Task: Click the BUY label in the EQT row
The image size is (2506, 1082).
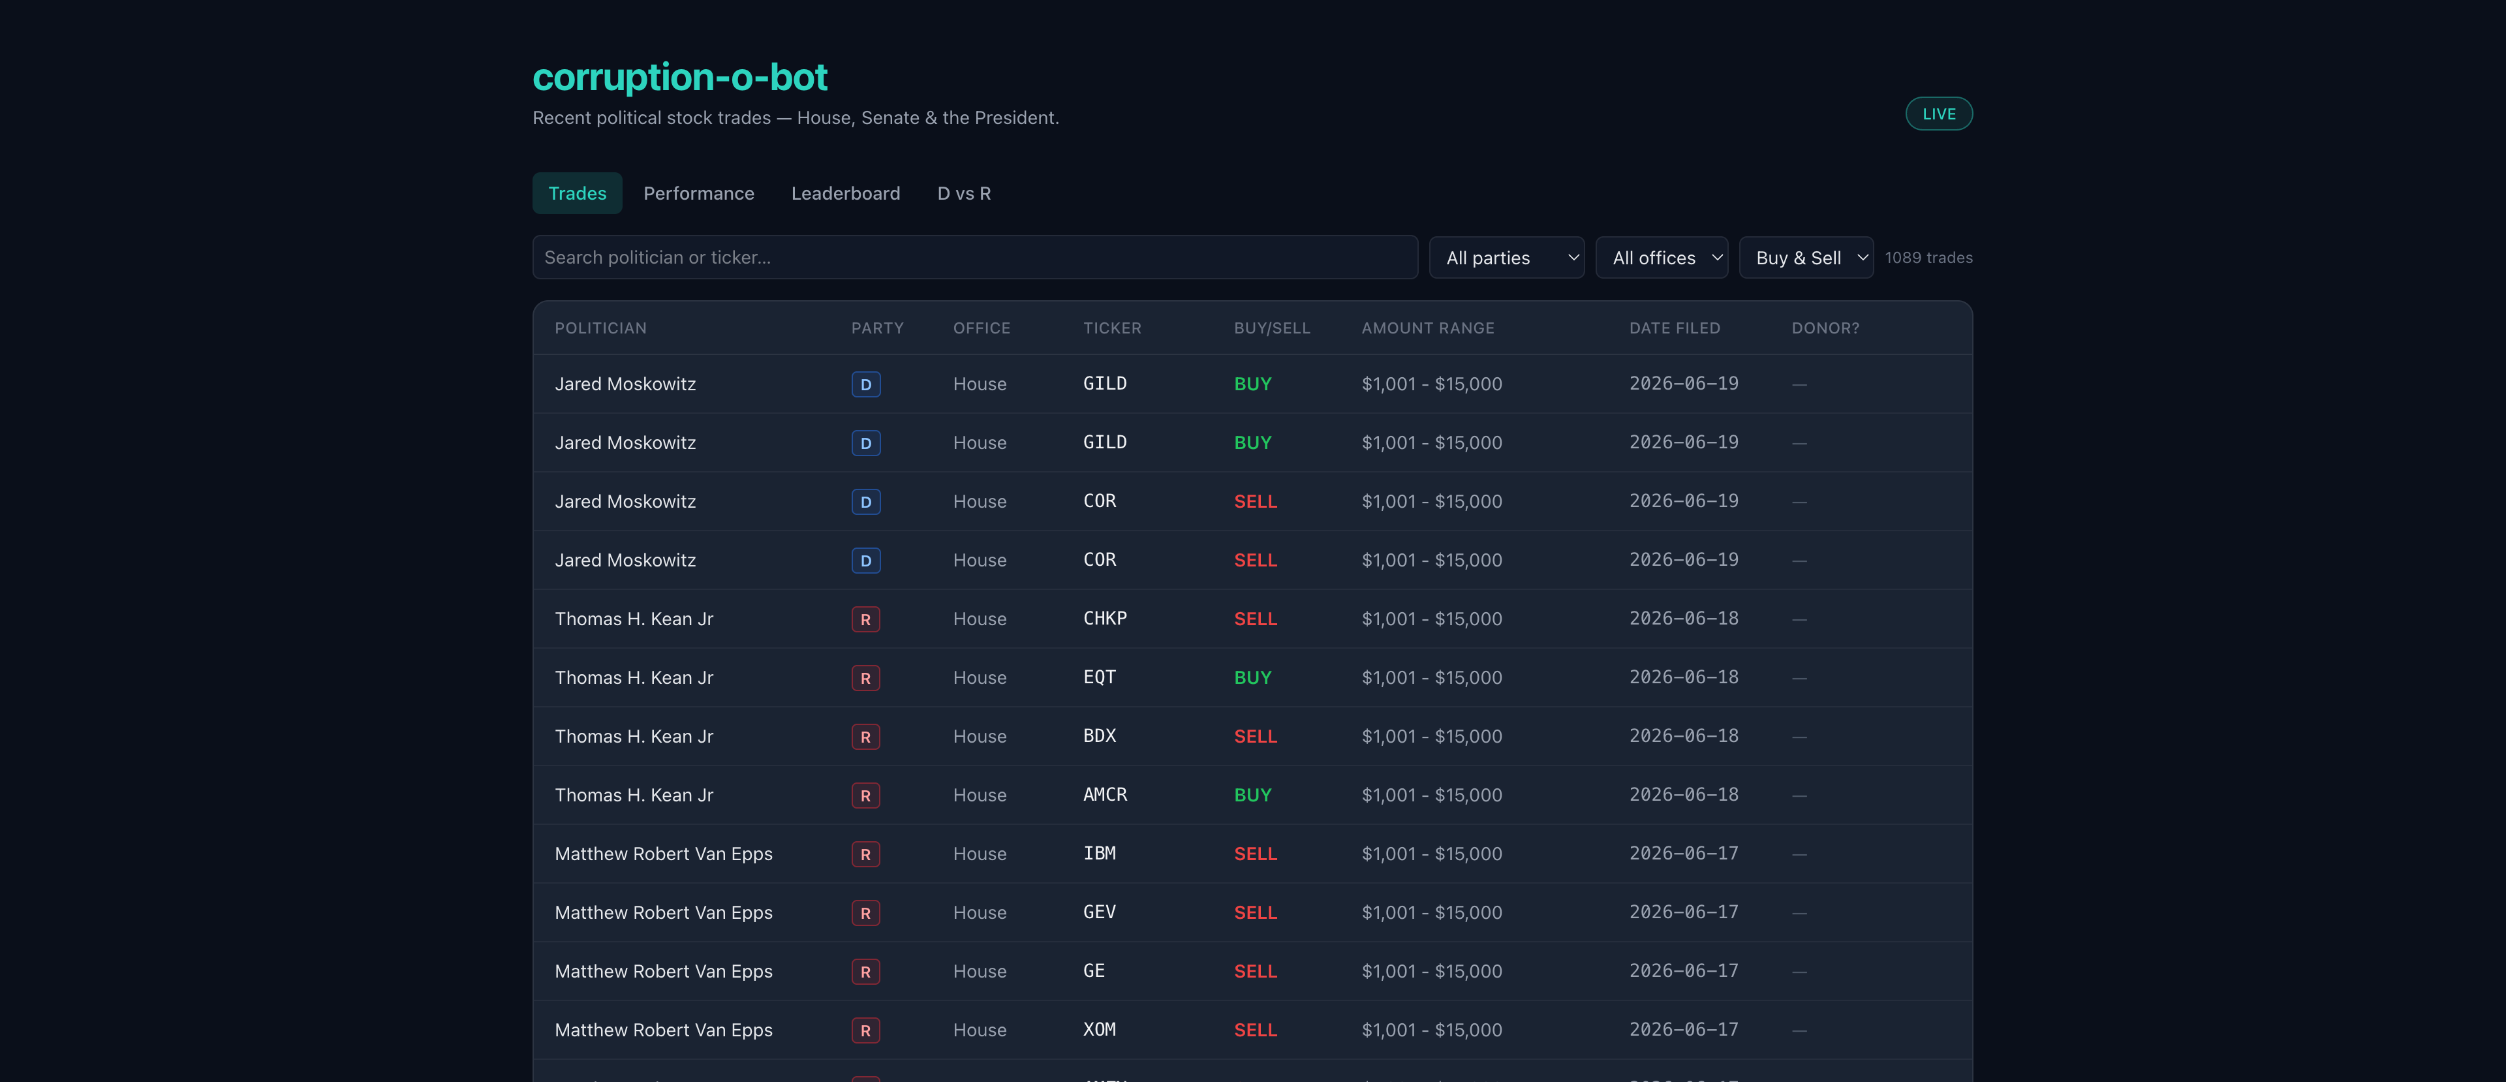Action: (x=1252, y=677)
